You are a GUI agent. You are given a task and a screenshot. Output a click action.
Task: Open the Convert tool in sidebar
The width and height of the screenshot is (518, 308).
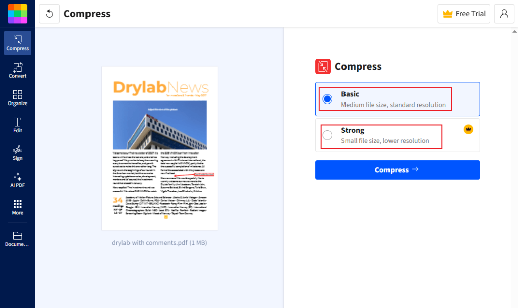click(17, 70)
